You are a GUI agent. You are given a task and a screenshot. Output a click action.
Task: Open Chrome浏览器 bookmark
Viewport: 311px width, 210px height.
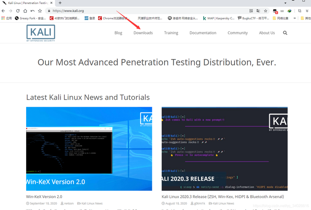pos(114,18)
